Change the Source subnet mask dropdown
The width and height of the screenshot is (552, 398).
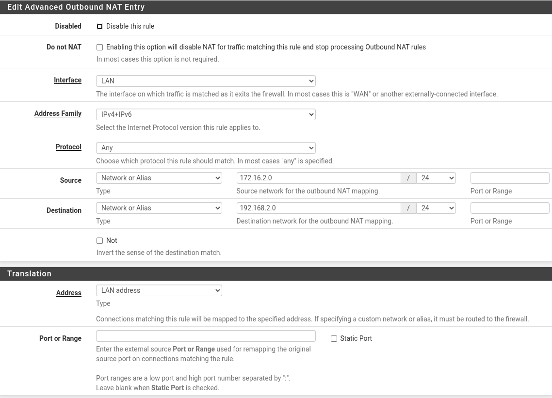point(436,178)
